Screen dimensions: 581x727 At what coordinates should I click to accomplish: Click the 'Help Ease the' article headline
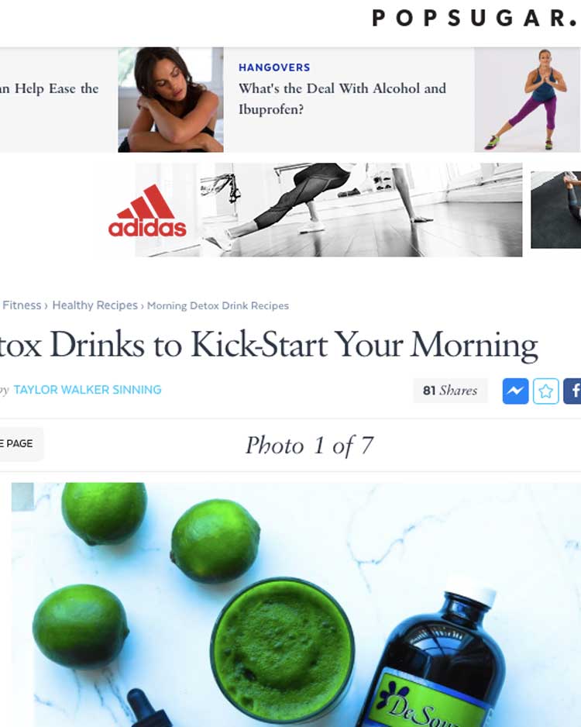click(49, 88)
